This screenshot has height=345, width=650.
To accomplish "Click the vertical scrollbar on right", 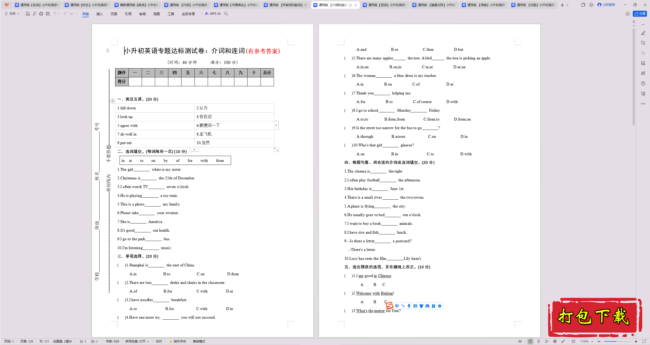I will 634,77.
